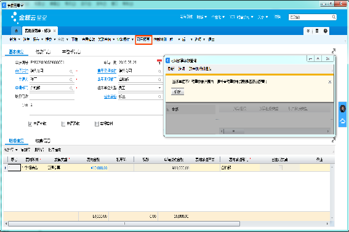The width and height of the screenshot is (349, 232).
Task: Click the 退出 button on the main toolbar
Action: 211,39
